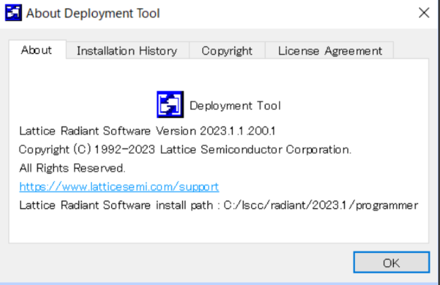
Task: Click the Copyright (C) 1992-2023 Lattice Semiconductor line
Action: coord(185,149)
